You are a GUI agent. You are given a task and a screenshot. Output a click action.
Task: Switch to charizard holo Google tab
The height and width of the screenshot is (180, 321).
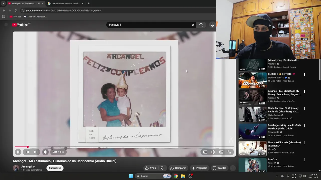click(x=65, y=3)
